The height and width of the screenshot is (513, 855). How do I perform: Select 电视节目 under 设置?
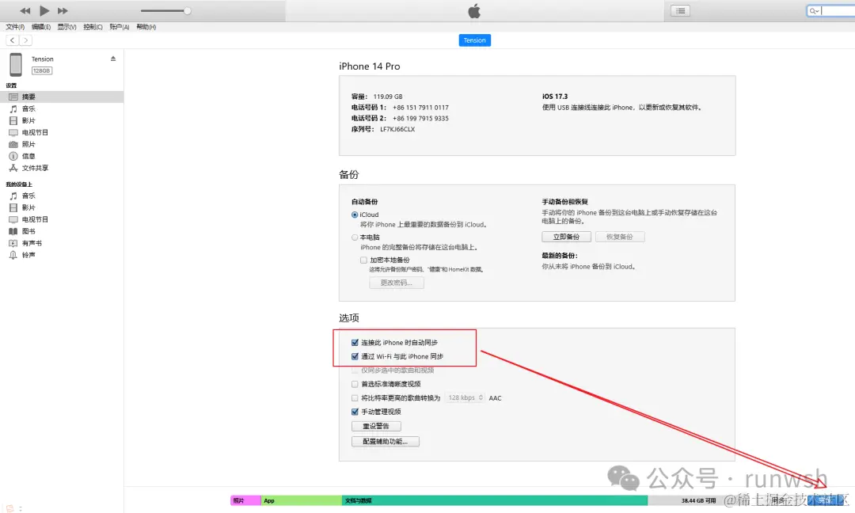click(62, 132)
